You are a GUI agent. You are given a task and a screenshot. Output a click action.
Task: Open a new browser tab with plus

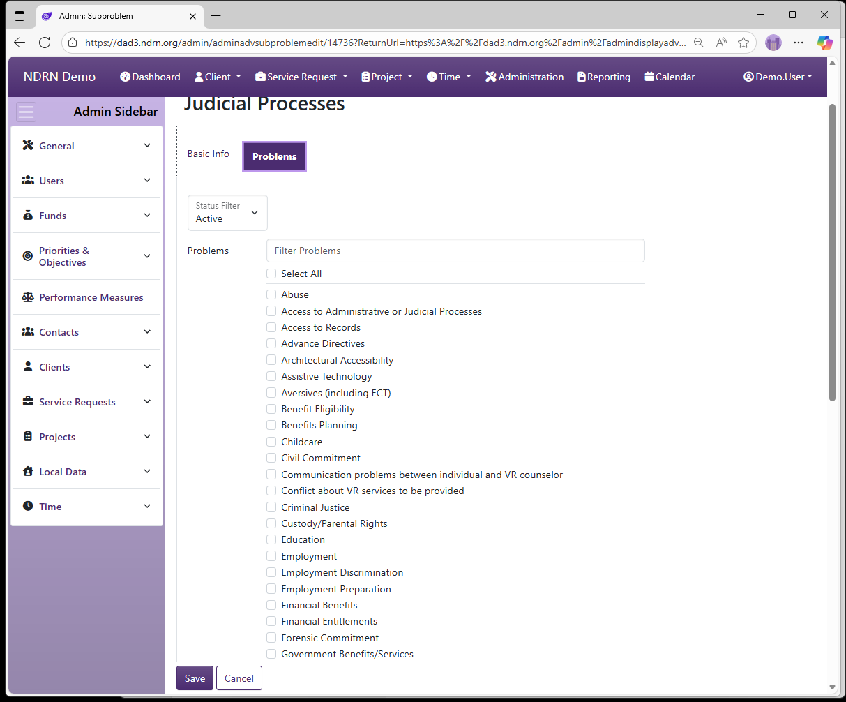(x=216, y=15)
